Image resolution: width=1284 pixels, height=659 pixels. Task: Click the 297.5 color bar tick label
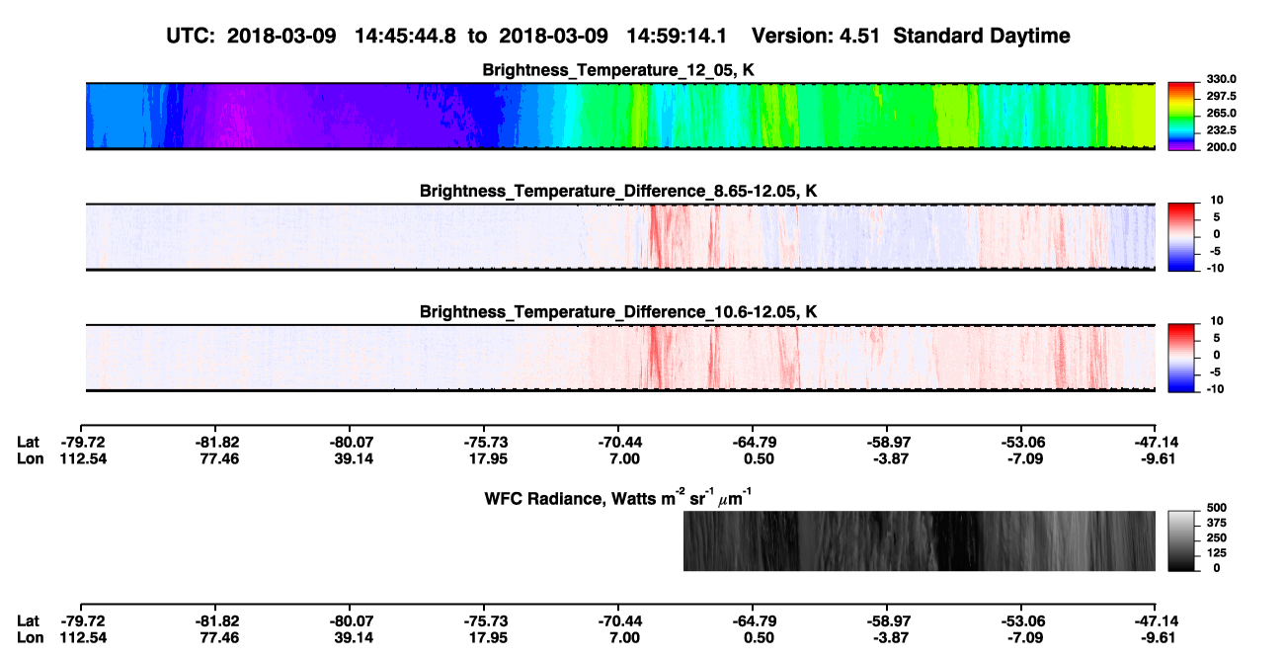coord(1222,96)
